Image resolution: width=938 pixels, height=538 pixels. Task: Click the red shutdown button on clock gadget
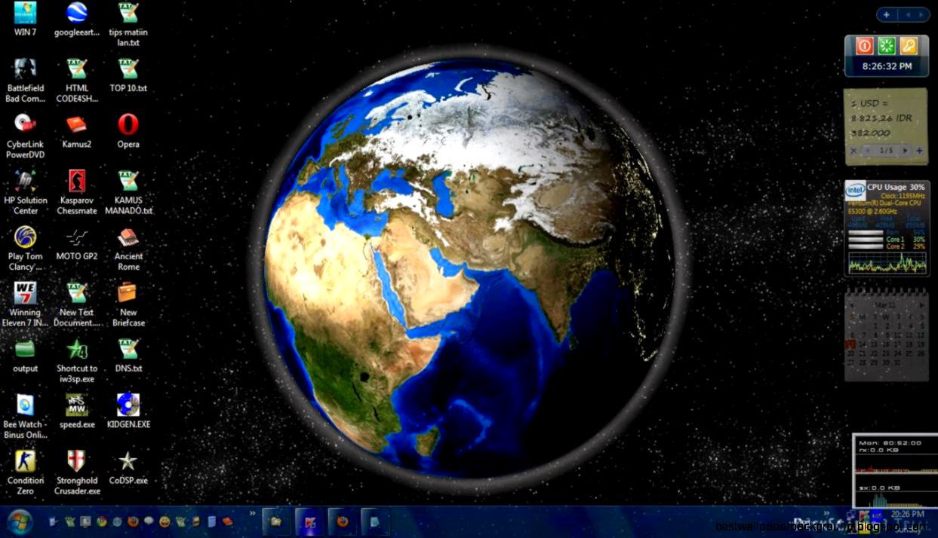click(x=865, y=46)
